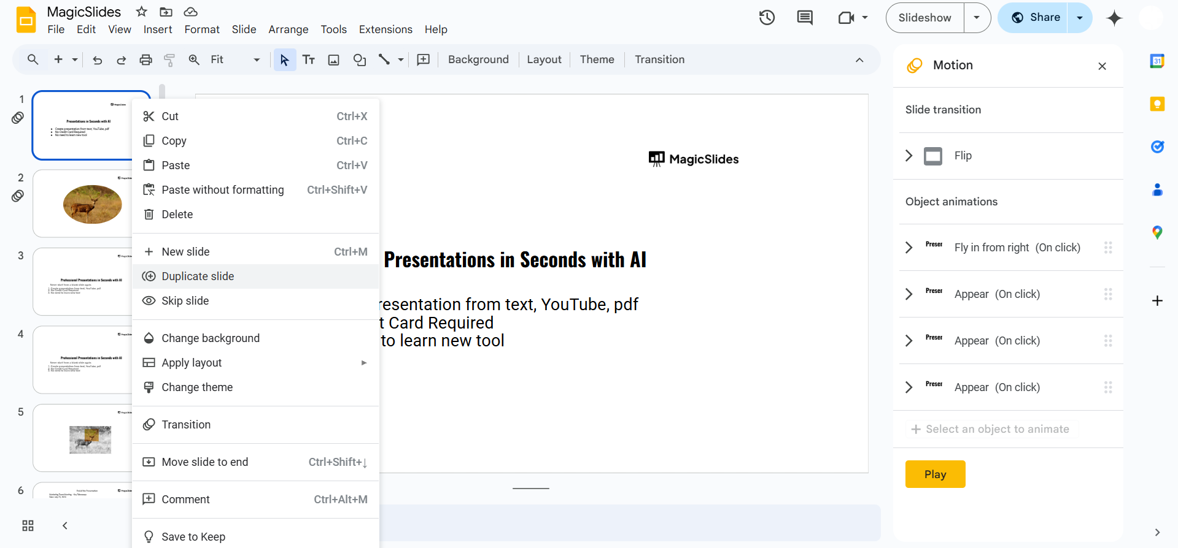The width and height of the screenshot is (1178, 548).
Task: Switch to grid view
Action: pos(28,526)
